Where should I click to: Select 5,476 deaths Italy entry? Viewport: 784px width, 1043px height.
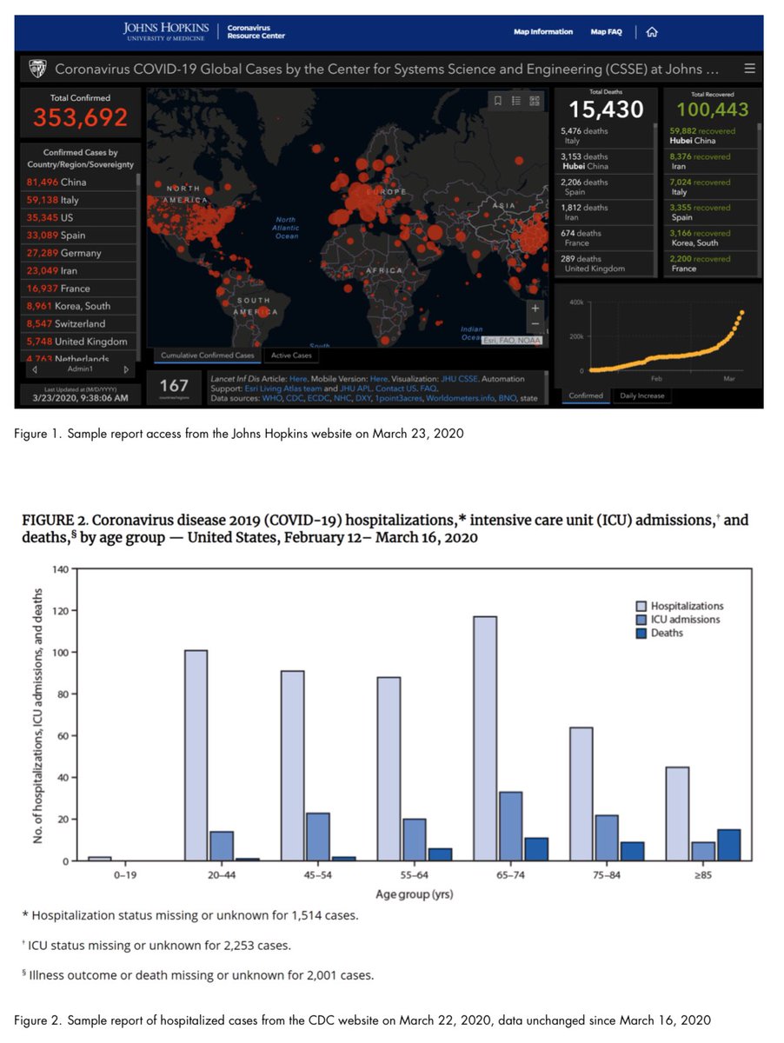pos(604,136)
